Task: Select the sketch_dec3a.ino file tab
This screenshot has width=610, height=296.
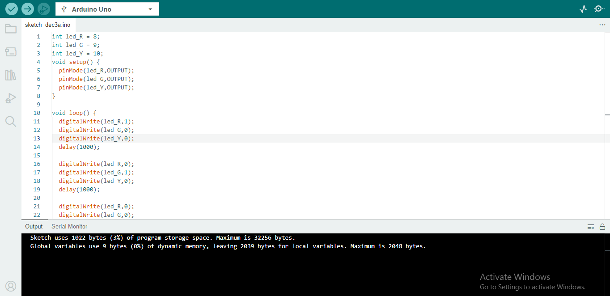Action: 47,25
